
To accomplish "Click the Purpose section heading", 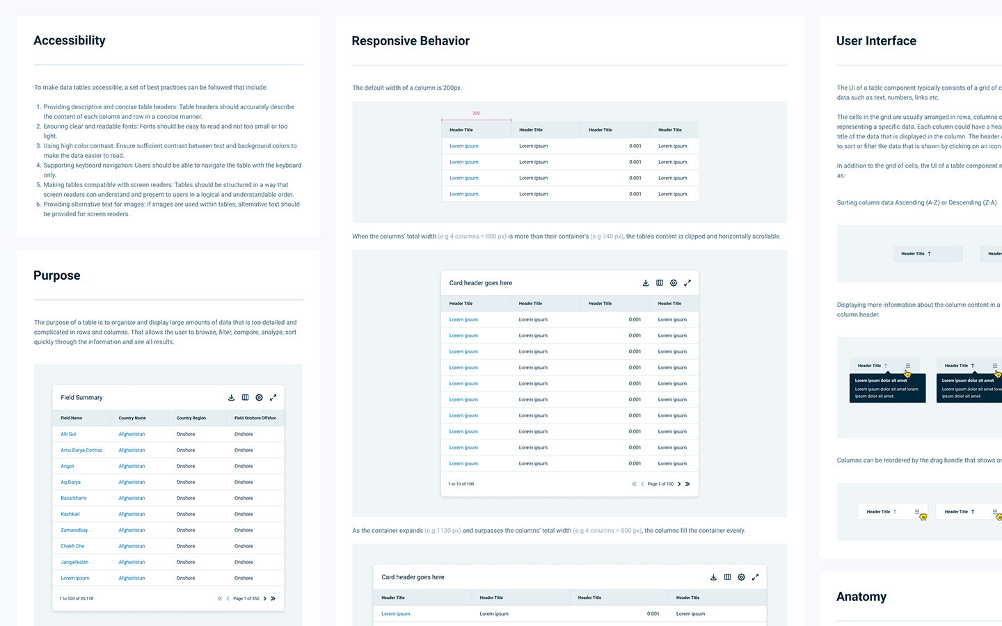I will pyautogui.click(x=57, y=275).
